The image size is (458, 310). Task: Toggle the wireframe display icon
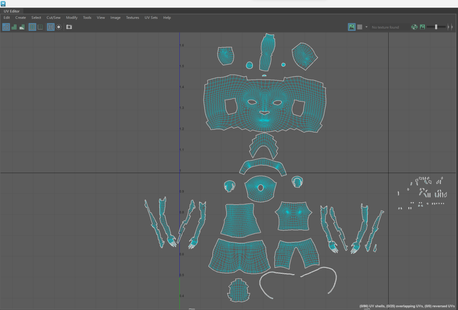coord(6,27)
